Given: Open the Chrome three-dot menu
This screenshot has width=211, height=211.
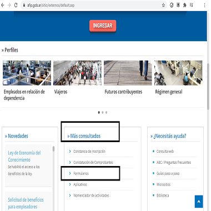Looking at the screenshot, I should pyautogui.click(x=204, y=5).
